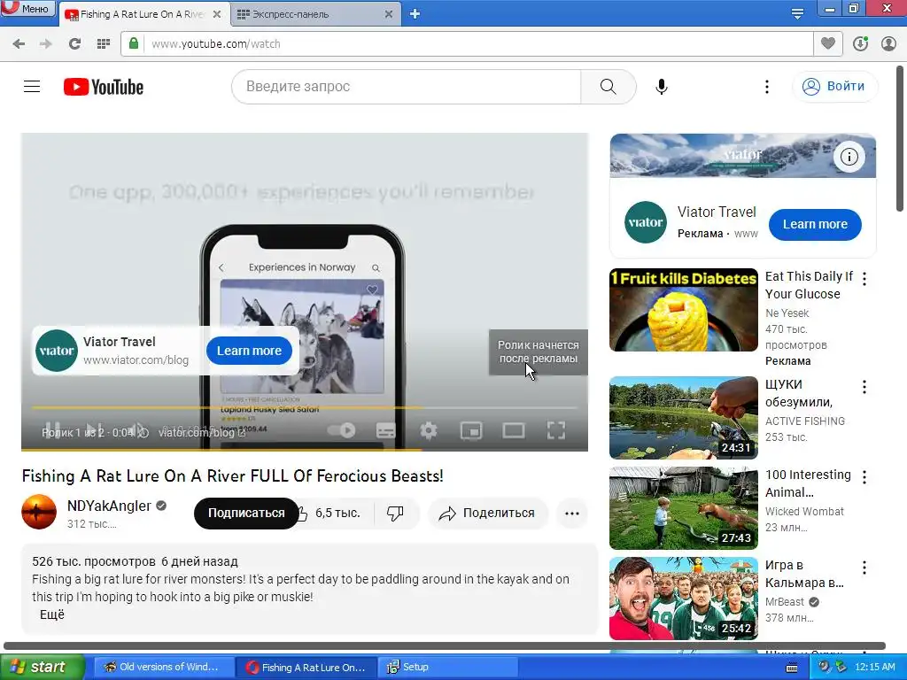Reload the current page
The height and width of the screenshot is (680, 907).
74,44
